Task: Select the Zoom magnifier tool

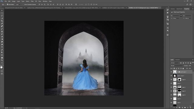Action: pos(2,60)
